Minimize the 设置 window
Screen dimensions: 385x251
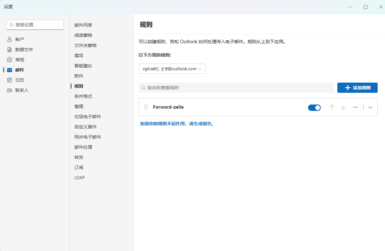click(x=350, y=7)
